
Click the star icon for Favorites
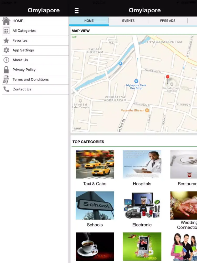[6, 41]
